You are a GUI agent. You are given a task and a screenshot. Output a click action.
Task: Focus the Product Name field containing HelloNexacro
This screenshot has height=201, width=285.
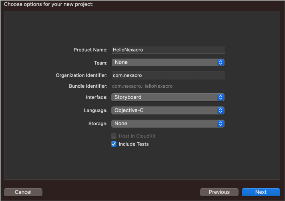click(167, 50)
